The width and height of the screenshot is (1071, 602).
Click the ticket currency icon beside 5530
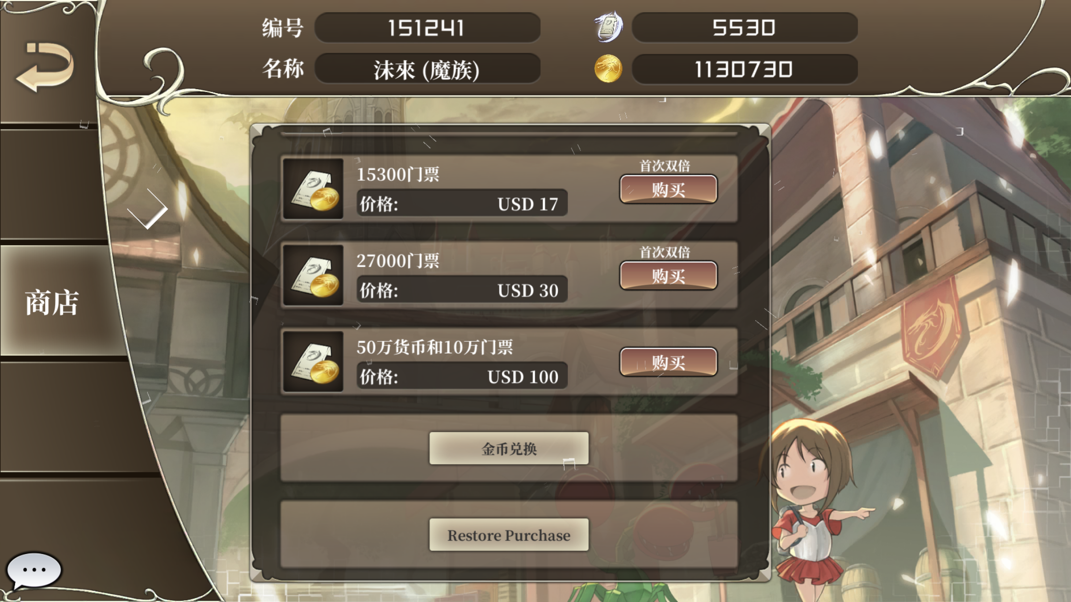(609, 27)
